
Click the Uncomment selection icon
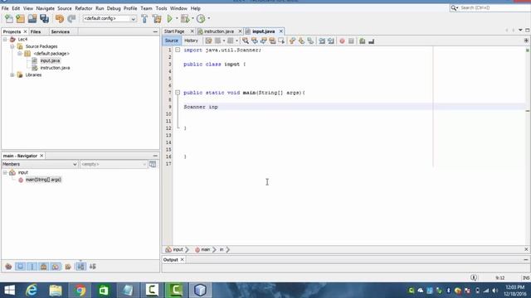click(372, 41)
